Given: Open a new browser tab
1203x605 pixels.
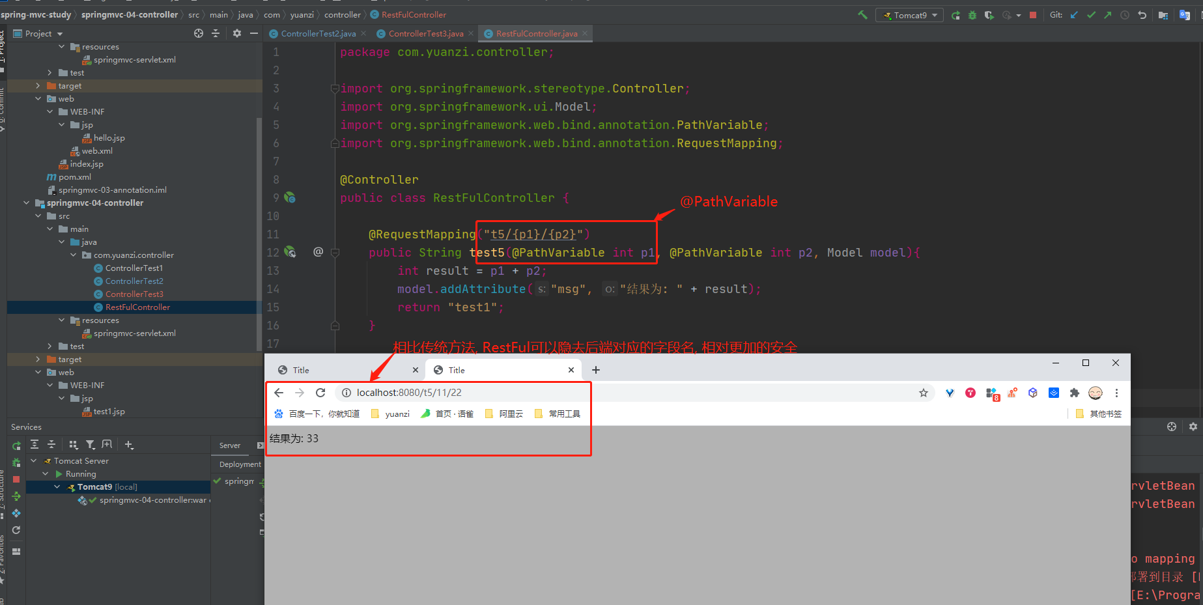Looking at the screenshot, I should click(x=596, y=370).
